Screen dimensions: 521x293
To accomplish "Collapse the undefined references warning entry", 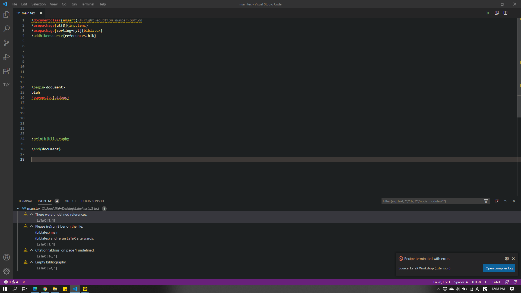I will point(31,214).
